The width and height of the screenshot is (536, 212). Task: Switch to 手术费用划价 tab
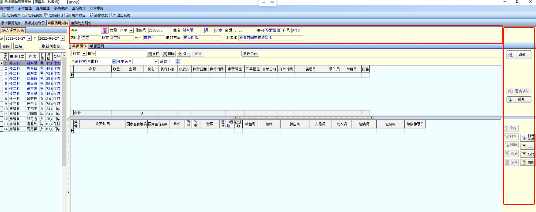(x=11, y=23)
